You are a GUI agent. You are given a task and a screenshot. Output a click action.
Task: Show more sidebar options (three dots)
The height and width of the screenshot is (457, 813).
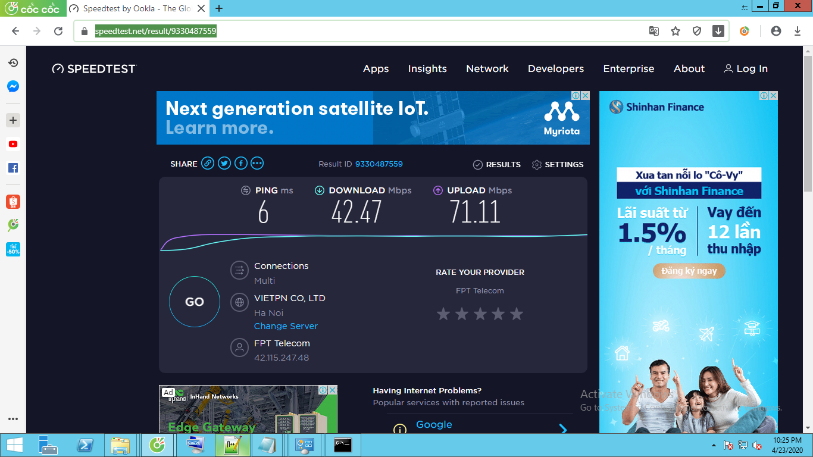pyautogui.click(x=13, y=420)
